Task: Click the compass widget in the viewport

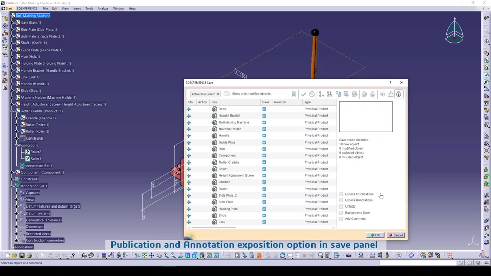Action: click(x=454, y=31)
